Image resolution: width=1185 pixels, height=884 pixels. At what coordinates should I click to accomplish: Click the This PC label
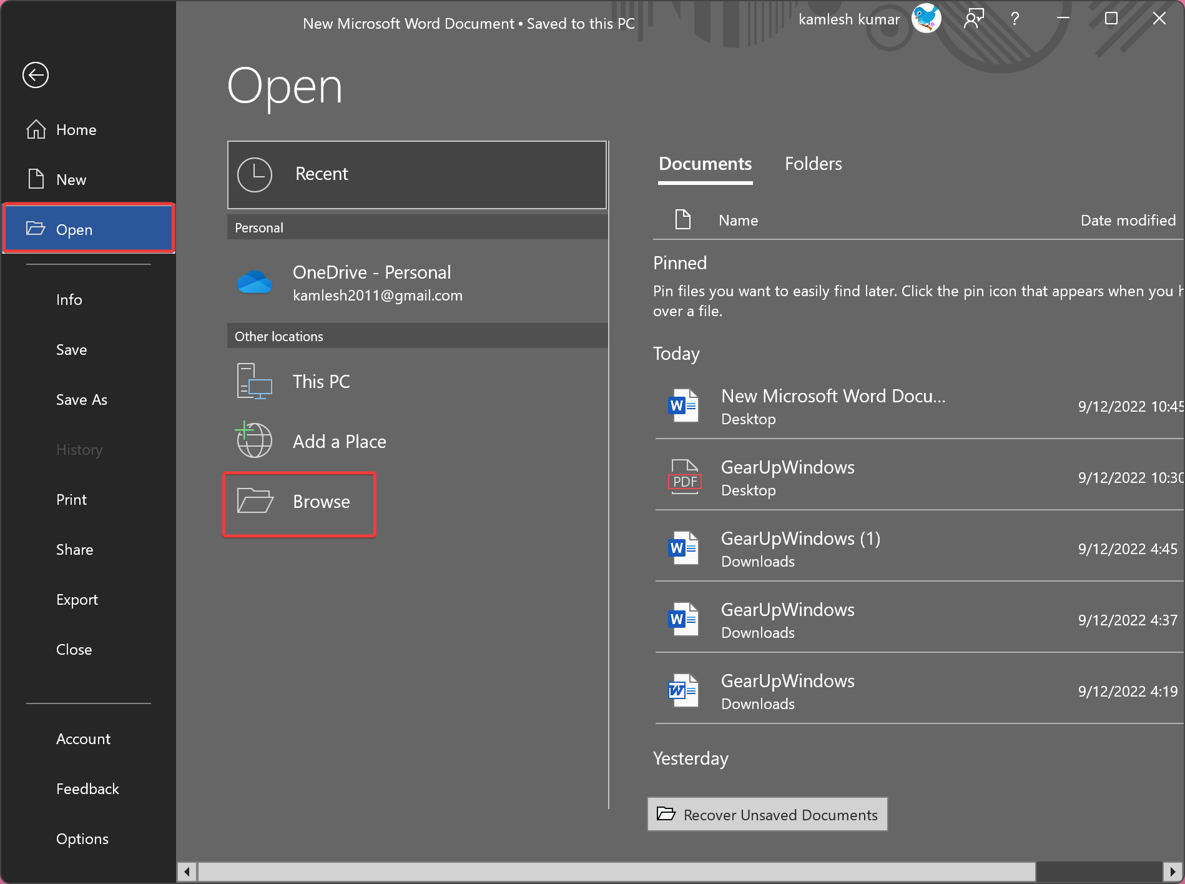coord(322,381)
